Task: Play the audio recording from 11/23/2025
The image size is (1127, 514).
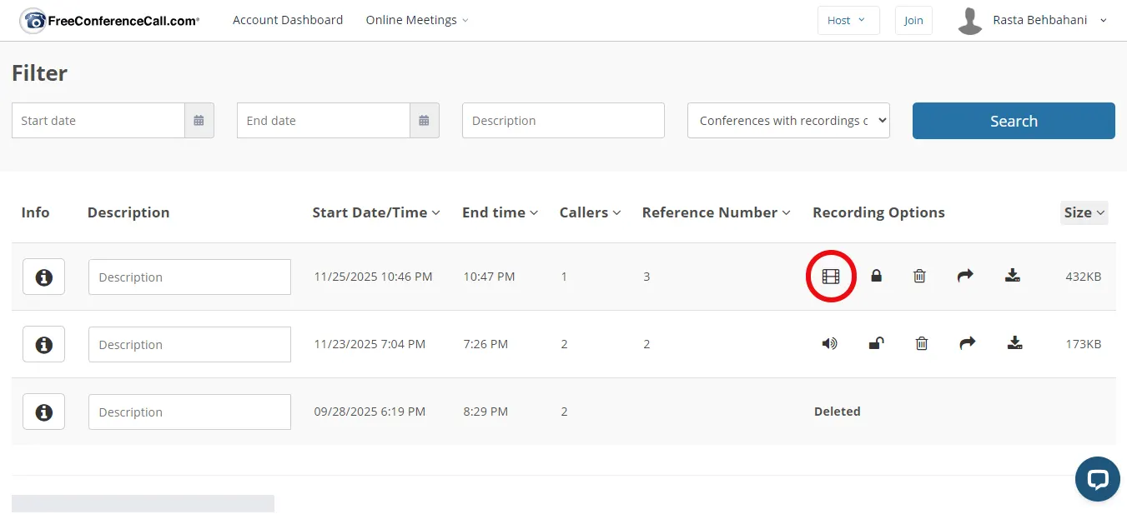Action: tap(829, 343)
